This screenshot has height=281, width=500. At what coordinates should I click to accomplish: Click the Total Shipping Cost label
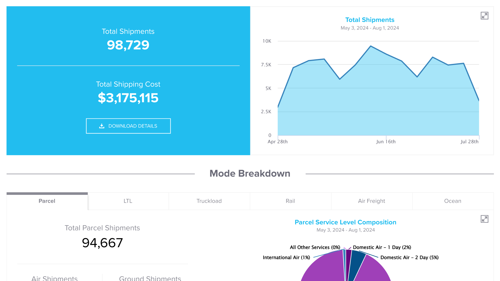(x=128, y=84)
